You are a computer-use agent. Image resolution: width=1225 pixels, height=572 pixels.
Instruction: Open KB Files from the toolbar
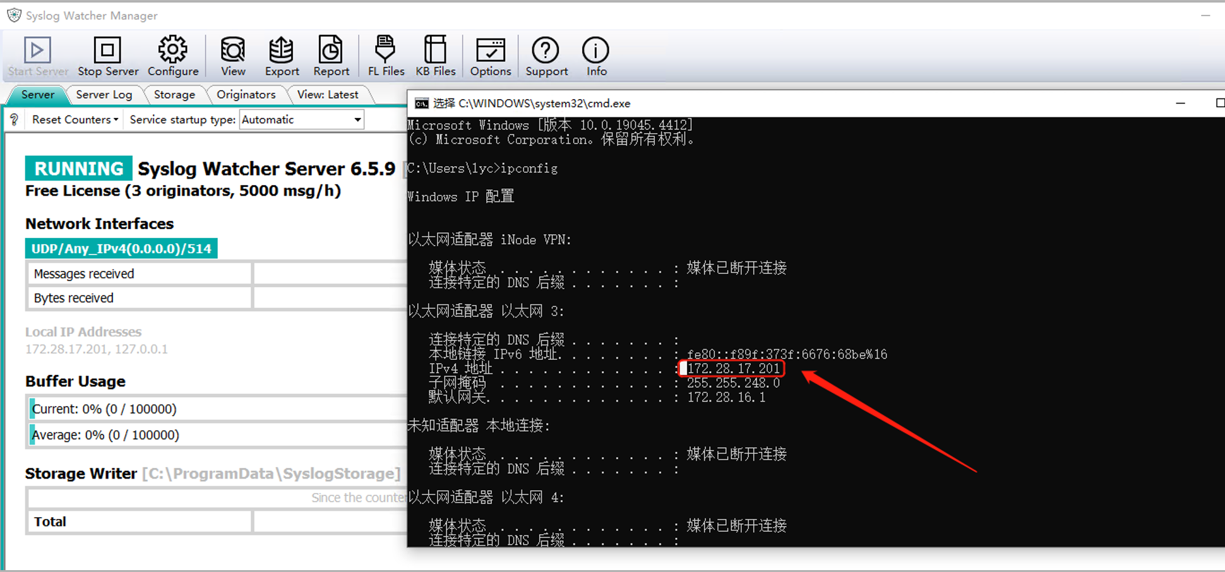point(435,56)
